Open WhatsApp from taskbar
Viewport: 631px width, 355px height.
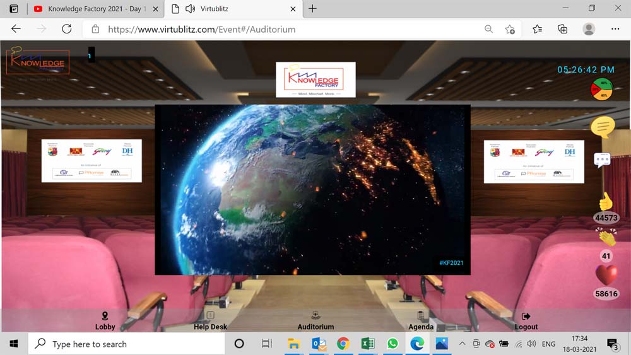coord(392,344)
